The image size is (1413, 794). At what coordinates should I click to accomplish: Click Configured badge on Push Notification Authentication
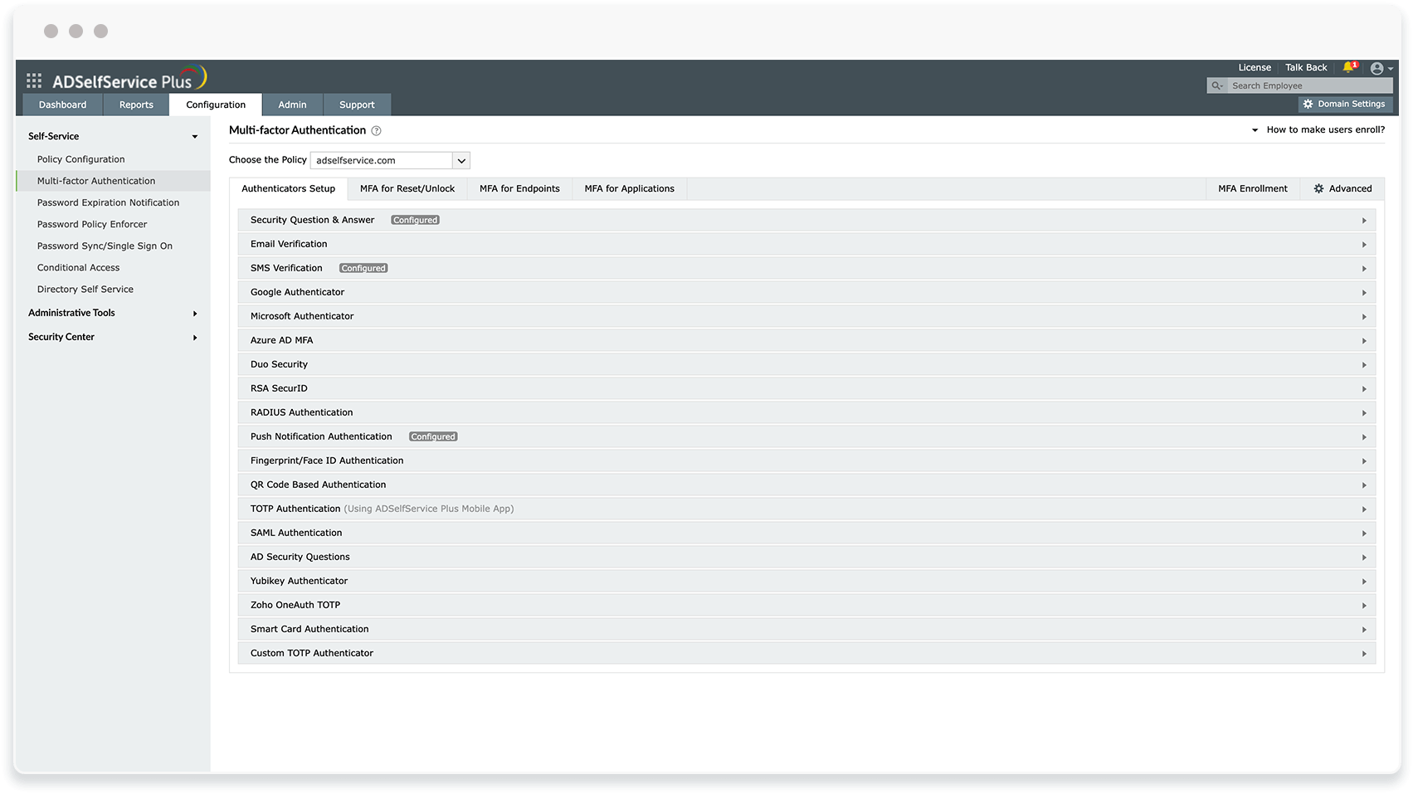(x=433, y=436)
